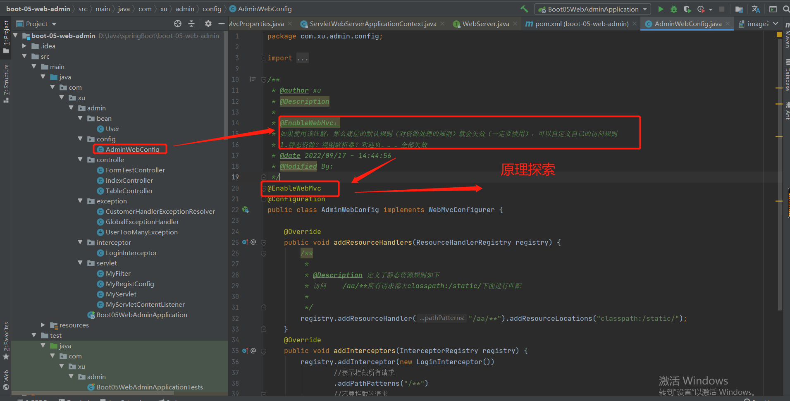Viewport: 790px width, 401px height.
Task: Open the Database tool window
Action: [787, 75]
